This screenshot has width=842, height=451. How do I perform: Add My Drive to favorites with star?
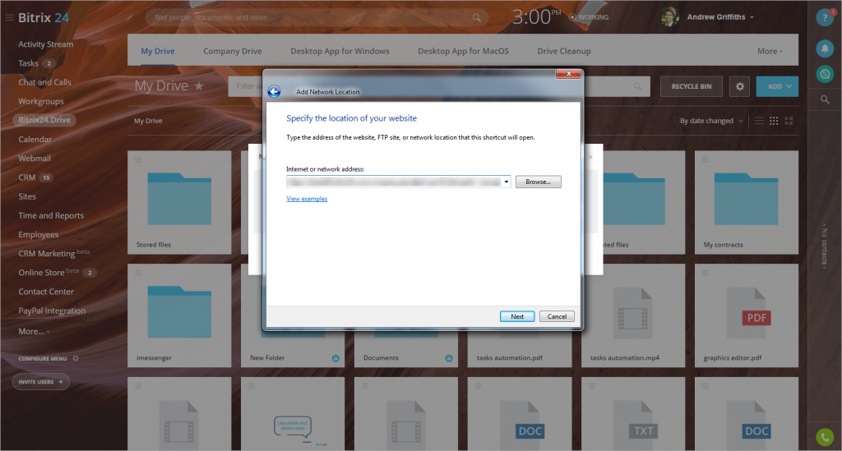(x=199, y=85)
